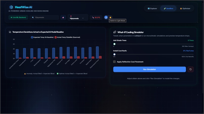Click the Vijayawada search input field
This screenshot has height=114, width=204.
(44, 17)
